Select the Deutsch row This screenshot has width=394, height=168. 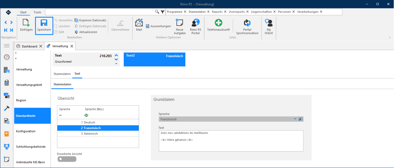click(x=98, y=122)
